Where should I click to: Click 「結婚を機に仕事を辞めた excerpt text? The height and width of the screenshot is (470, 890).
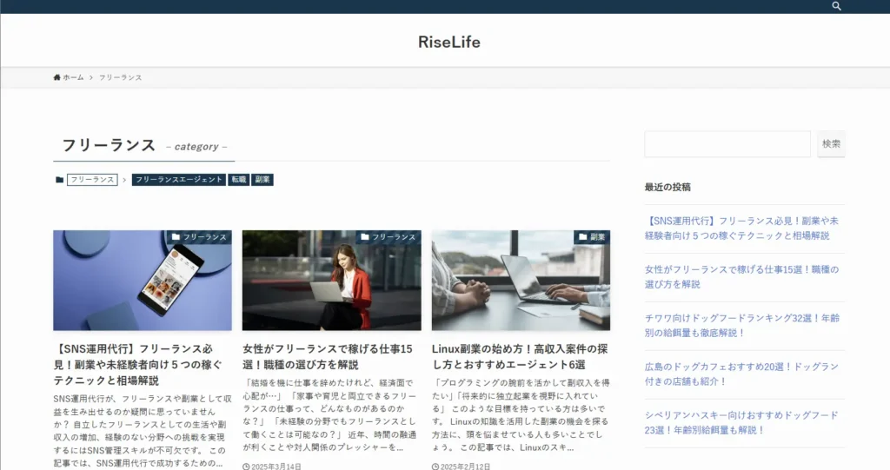(x=329, y=415)
